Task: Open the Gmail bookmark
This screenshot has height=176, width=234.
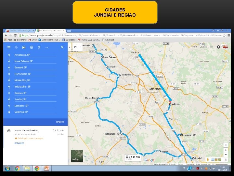Action: pyautogui.click(x=32, y=40)
